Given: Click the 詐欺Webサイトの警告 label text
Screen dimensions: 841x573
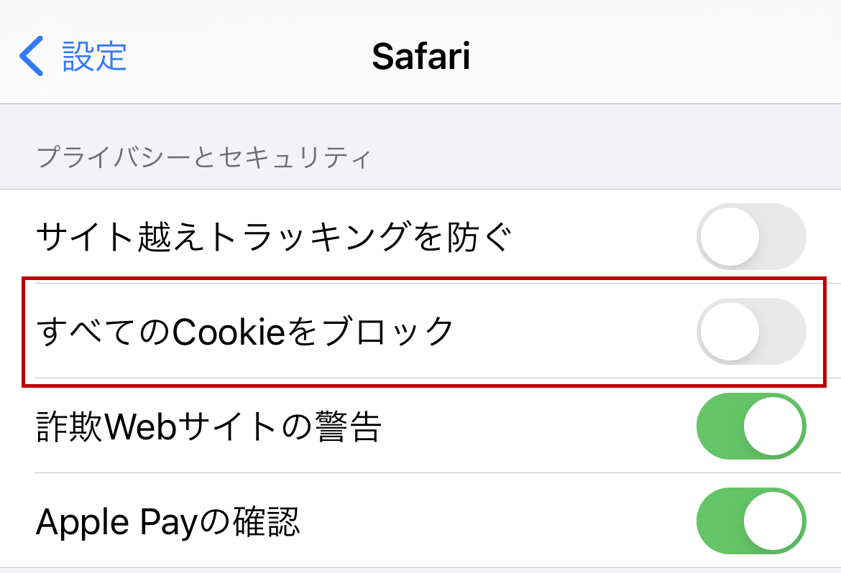Looking at the screenshot, I should click(208, 427).
